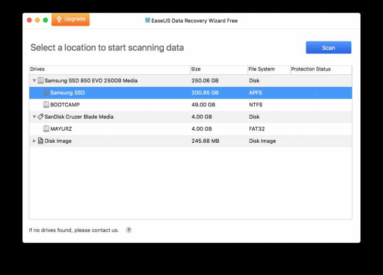The height and width of the screenshot is (275, 383).
Task: Collapse the Samsung SSD 850 EVO disk
Action: [x=34, y=80]
